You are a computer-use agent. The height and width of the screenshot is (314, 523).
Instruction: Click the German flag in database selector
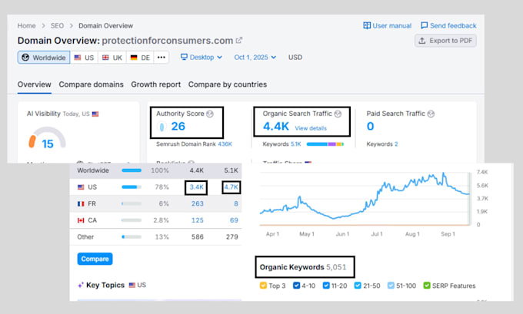pyautogui.click(x=134, y=58)
